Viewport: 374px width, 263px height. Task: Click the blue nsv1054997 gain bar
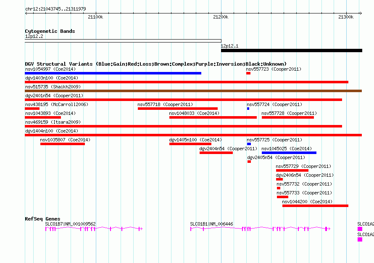pyautogui.click(x=113, y=73)
